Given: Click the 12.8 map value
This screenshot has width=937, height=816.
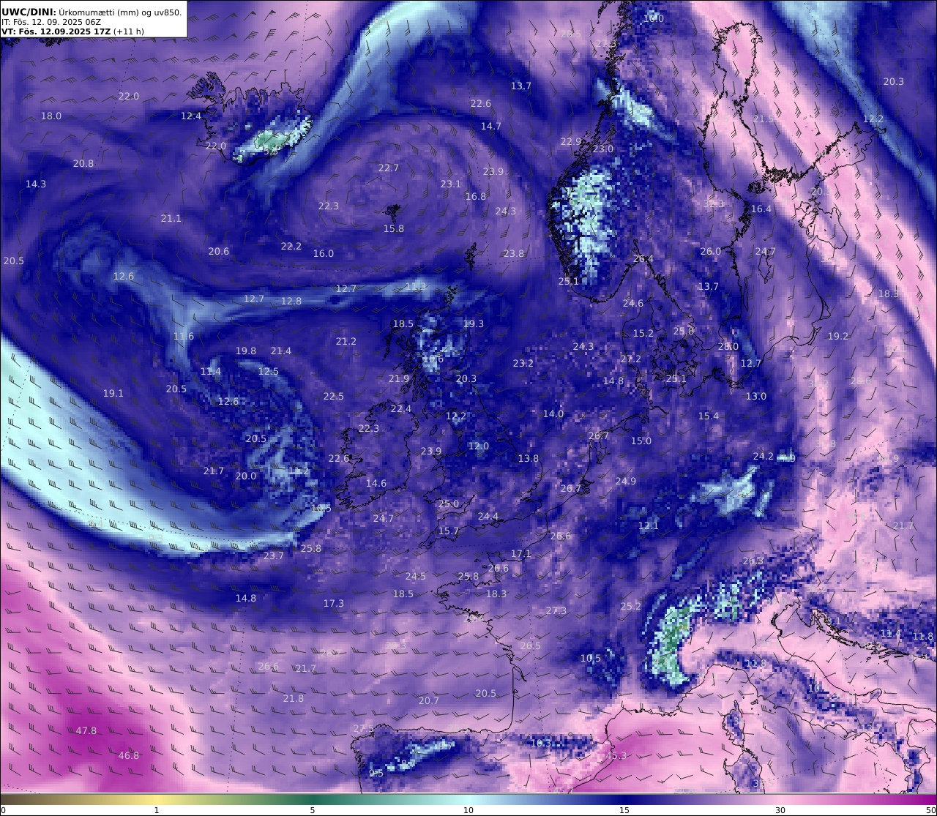Looking at the screenshot, I should (291, 302).
